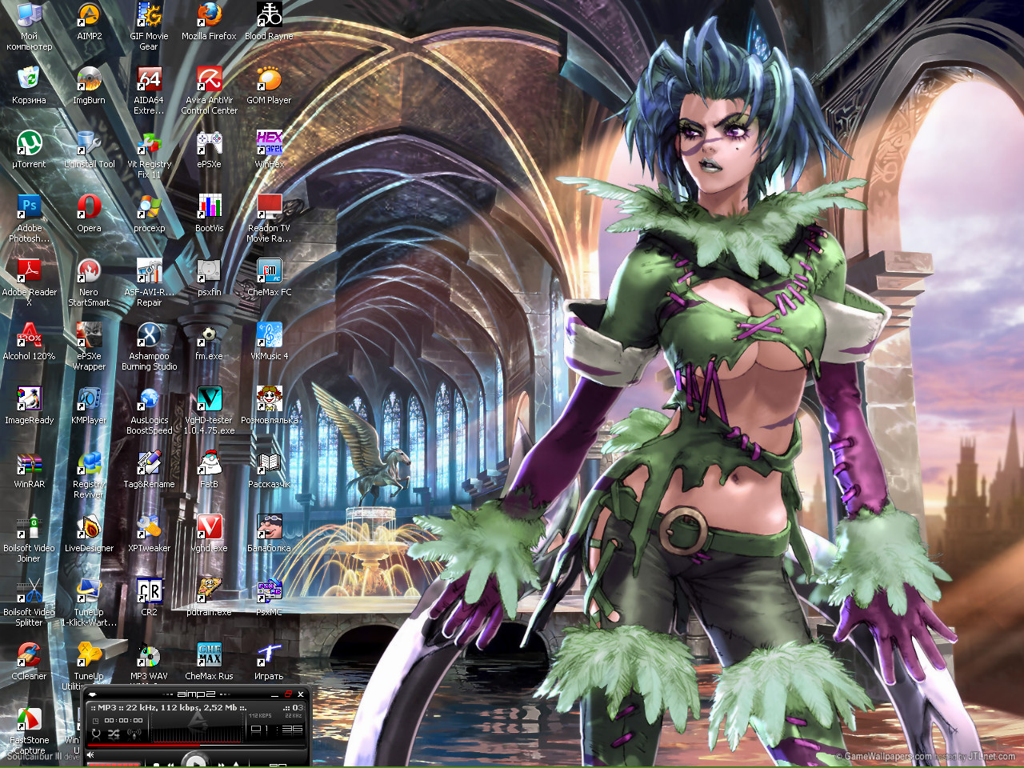Select the ImageReady desktop icon
The image size is (1024, 768).
[29, 399]
